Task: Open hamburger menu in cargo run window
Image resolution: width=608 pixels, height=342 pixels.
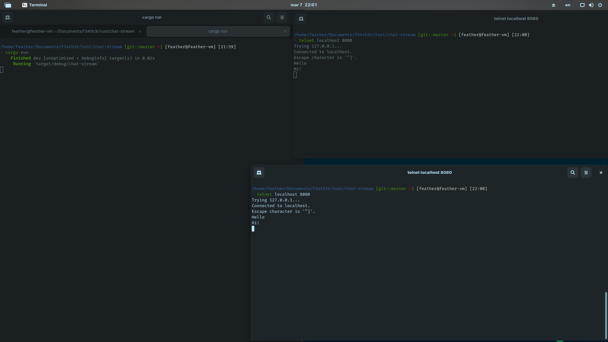Action: (282, 17)
